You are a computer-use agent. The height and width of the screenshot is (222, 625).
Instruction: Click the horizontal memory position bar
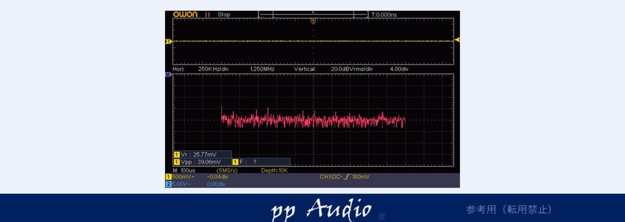(313, 15)
